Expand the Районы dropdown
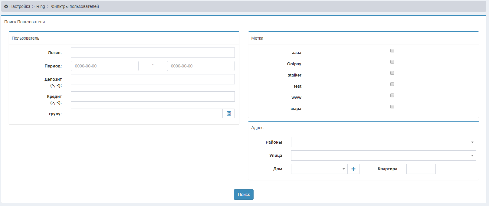 coord(383,142)
